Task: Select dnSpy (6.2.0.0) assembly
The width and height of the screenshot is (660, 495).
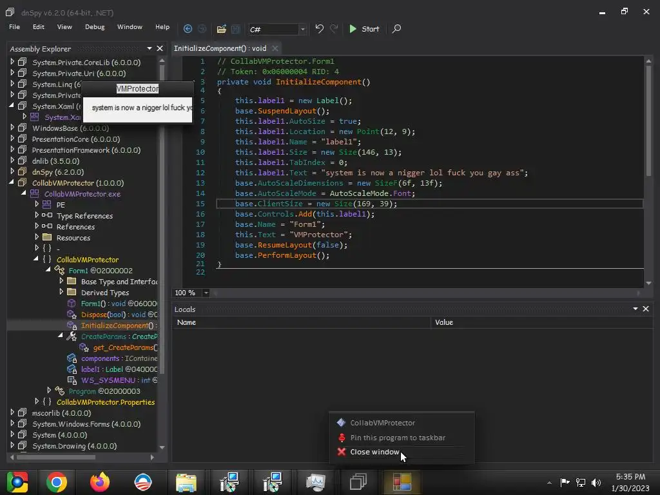Action: click(x=58, y=171)
